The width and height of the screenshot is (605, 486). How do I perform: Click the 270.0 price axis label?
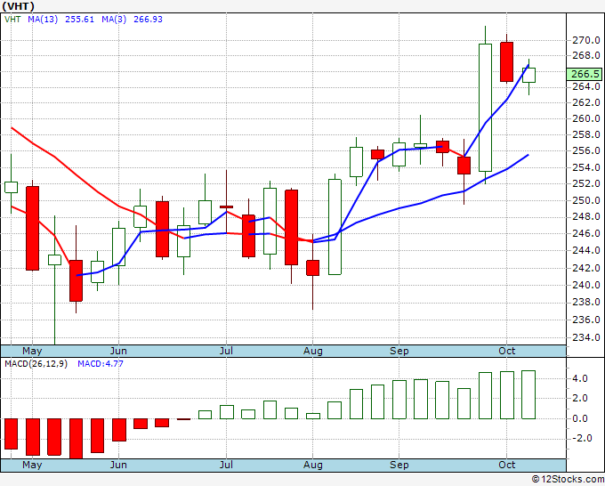click(586, 40)
